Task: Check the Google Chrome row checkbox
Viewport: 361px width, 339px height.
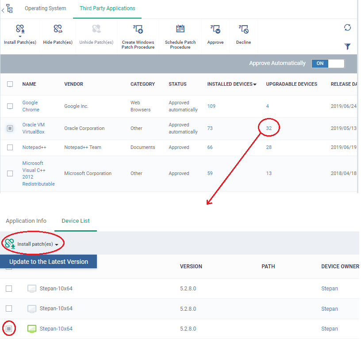Action: click(x=10, y=106)
